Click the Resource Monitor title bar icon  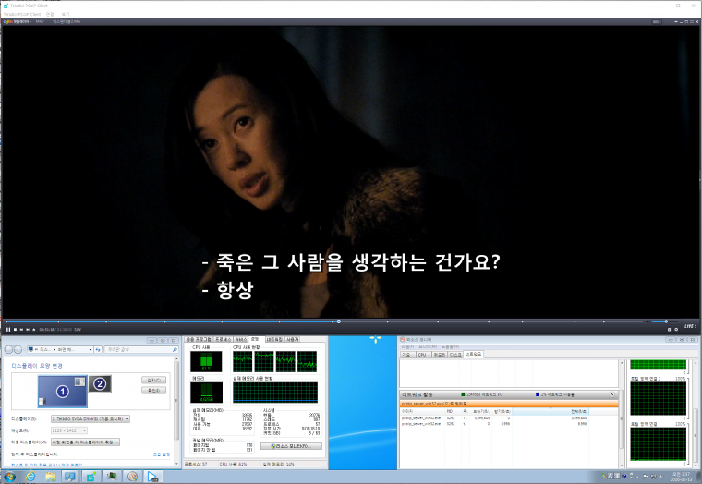[402, 340]
